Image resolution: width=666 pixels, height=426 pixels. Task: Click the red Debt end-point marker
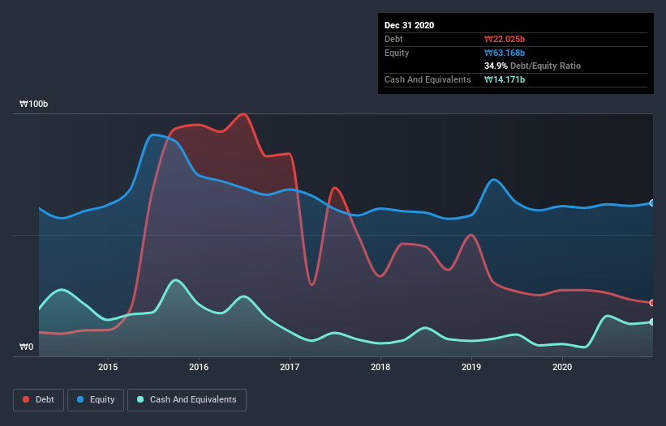point(652,303)
